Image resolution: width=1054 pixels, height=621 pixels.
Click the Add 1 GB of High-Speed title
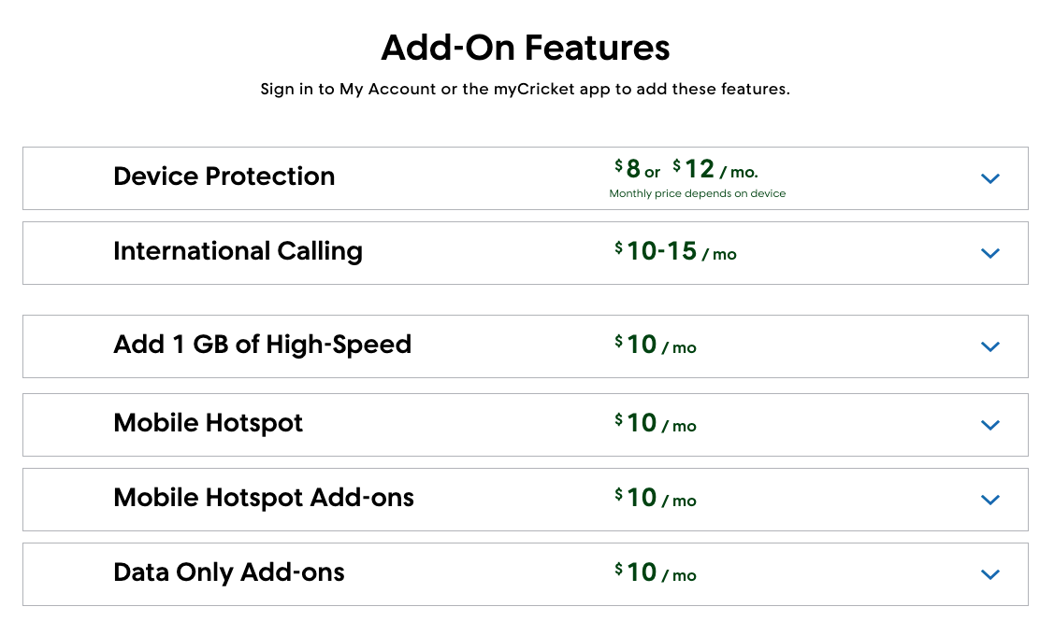(262, 345)
